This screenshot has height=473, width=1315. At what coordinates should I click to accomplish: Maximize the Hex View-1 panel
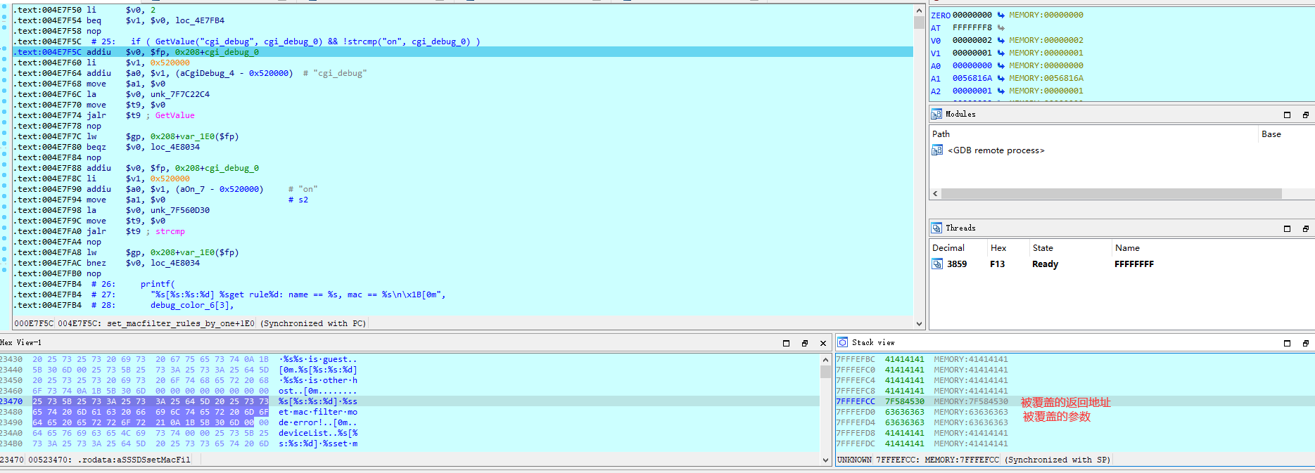786,343
